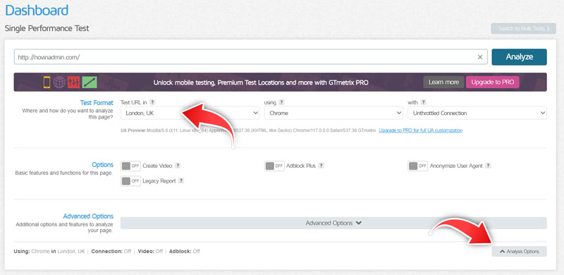Open help icon beside Anonymize User Agent
Screen dimensions: 564x275
(488, 166)
